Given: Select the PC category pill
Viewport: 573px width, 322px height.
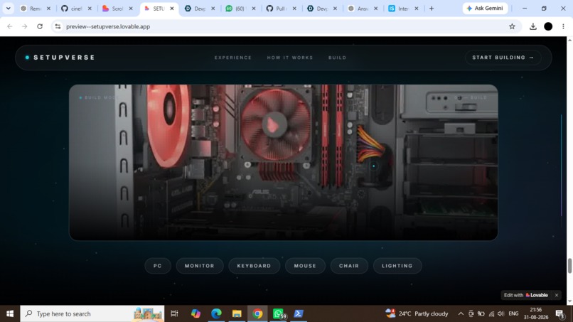Looking at the screenshot, I should (x=158, y=266).
